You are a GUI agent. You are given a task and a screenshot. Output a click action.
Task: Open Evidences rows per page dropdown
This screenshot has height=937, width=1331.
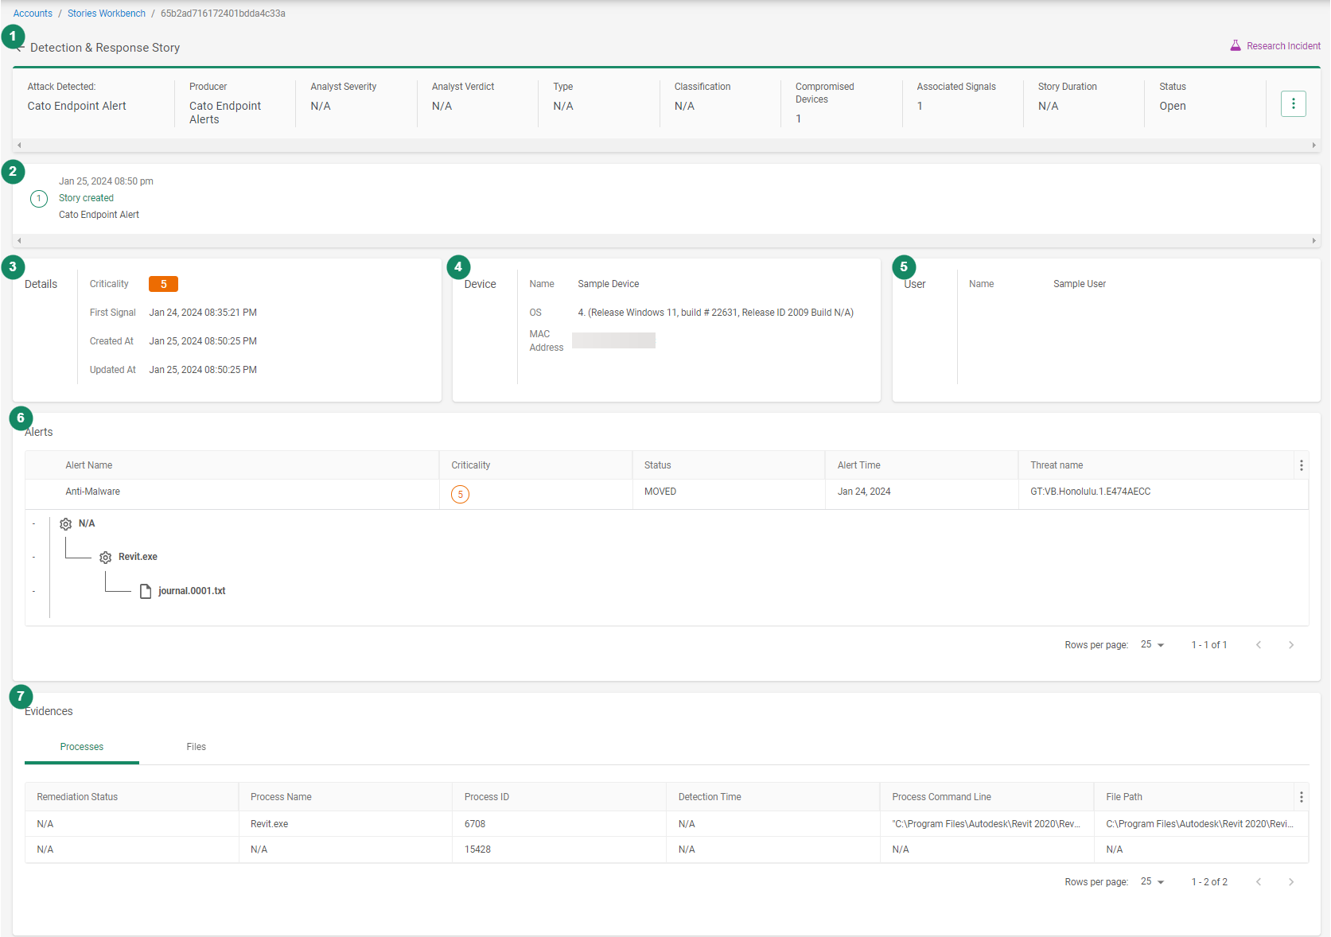[1152, 881]
